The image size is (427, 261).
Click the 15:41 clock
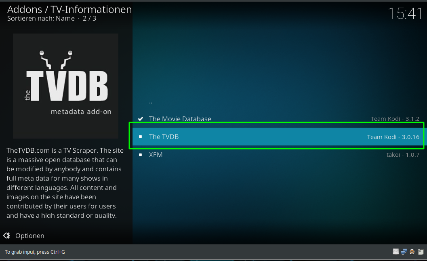[x=405, y=13]
